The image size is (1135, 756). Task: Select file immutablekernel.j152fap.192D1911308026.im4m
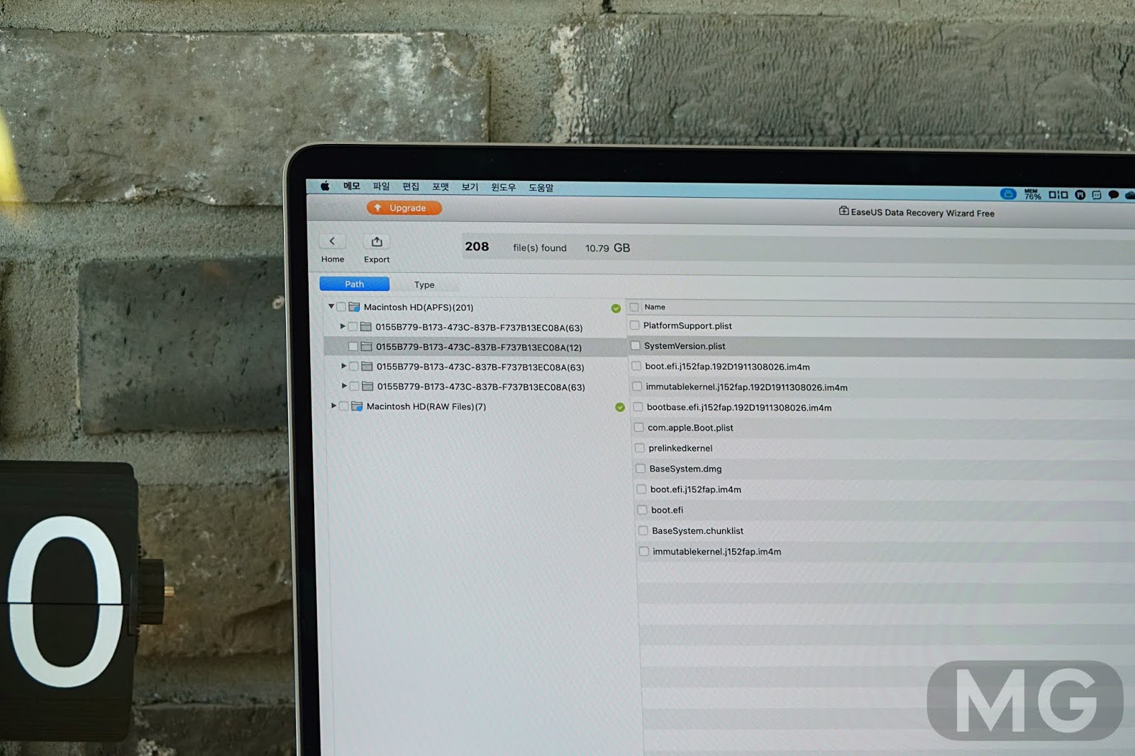point(746,387)
